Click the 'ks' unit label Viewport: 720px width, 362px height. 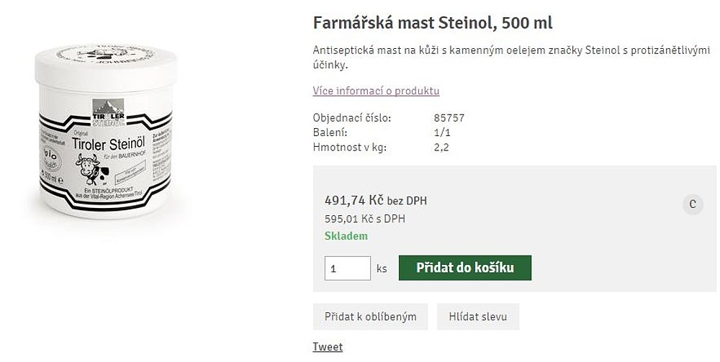(382, 268)
